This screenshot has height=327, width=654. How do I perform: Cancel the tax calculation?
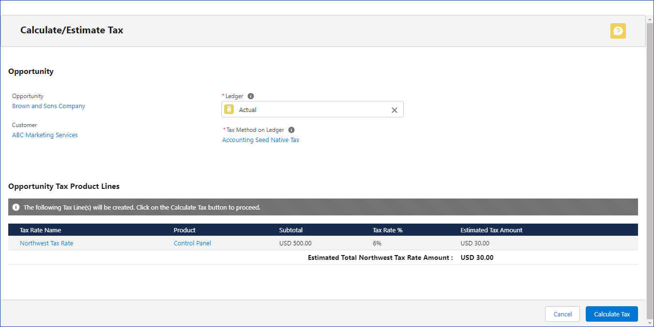point(563,314)
